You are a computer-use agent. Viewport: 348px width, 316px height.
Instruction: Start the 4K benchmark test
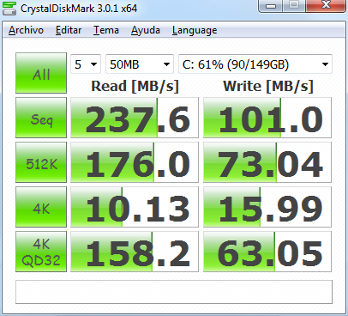[41, 207]
